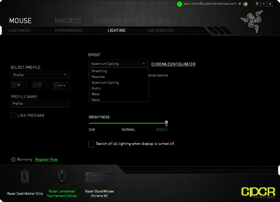Delete the profile with trash icon
This screenshot has height=202, width=280.
pos(40,85)
